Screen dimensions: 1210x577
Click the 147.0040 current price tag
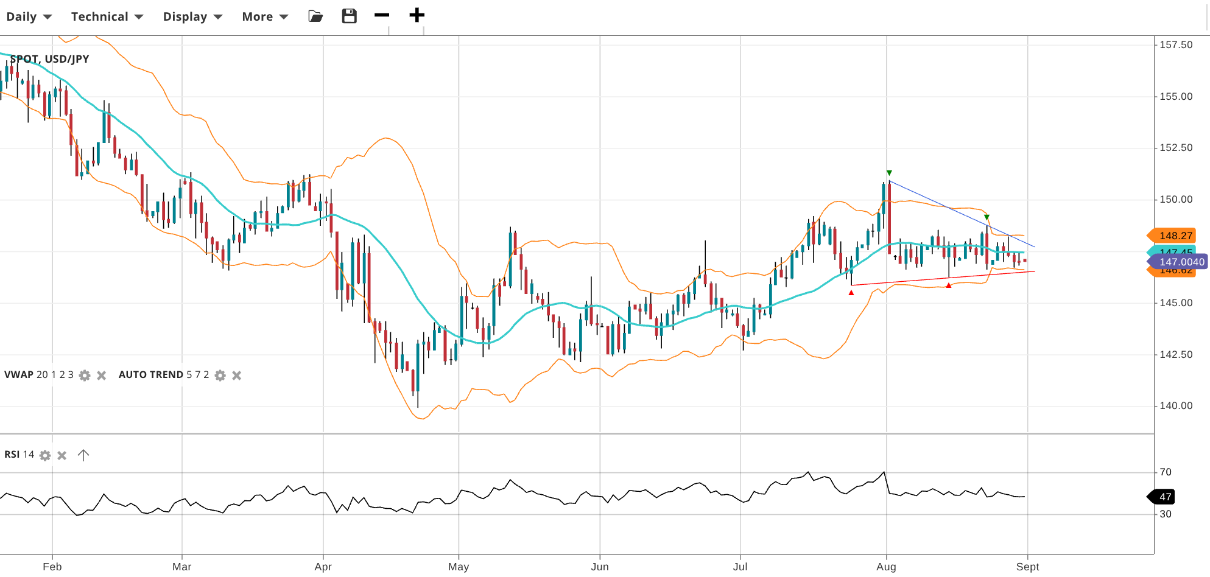[1180, 262]
